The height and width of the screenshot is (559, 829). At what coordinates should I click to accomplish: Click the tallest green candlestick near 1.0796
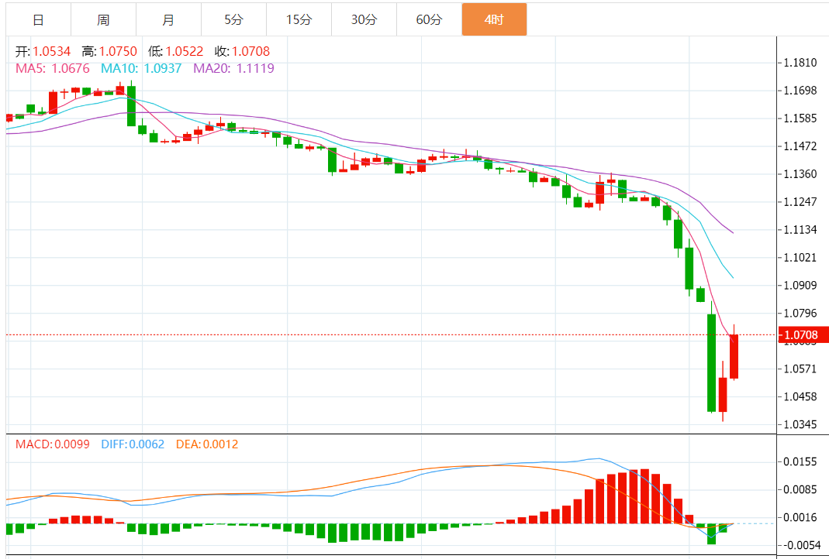[x=712, y=362]
